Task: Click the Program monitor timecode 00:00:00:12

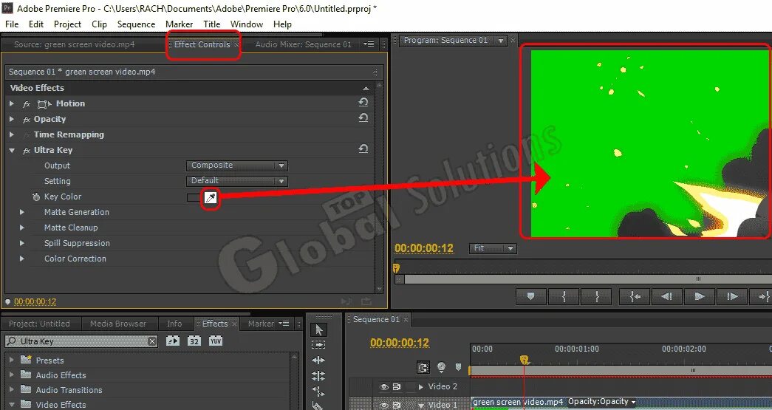Action: click(x=423, y=248)
